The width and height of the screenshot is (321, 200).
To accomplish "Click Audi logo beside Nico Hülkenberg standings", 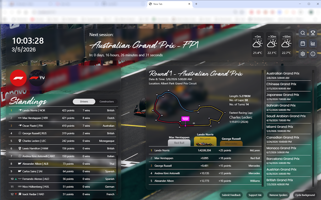I will coord(20,186).
